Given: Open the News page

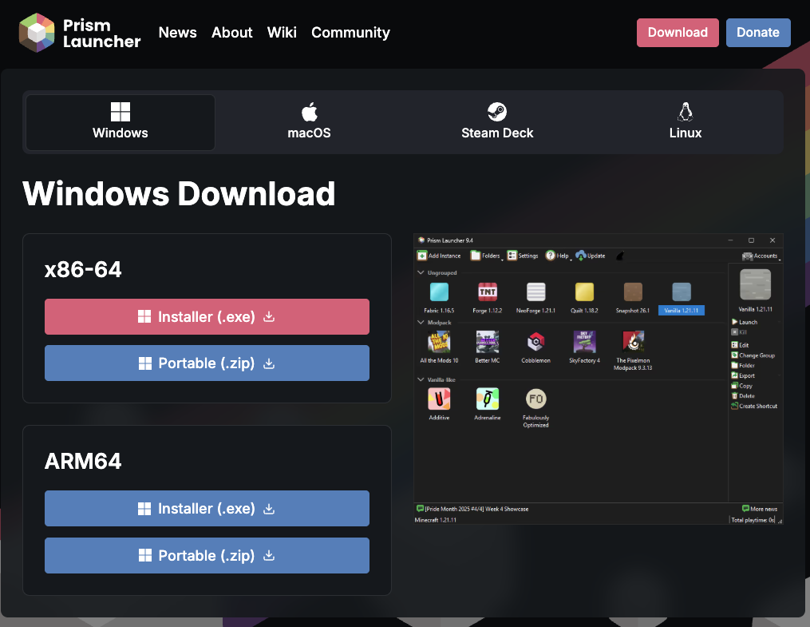Looking at the screenshot, I should (177, 33).
